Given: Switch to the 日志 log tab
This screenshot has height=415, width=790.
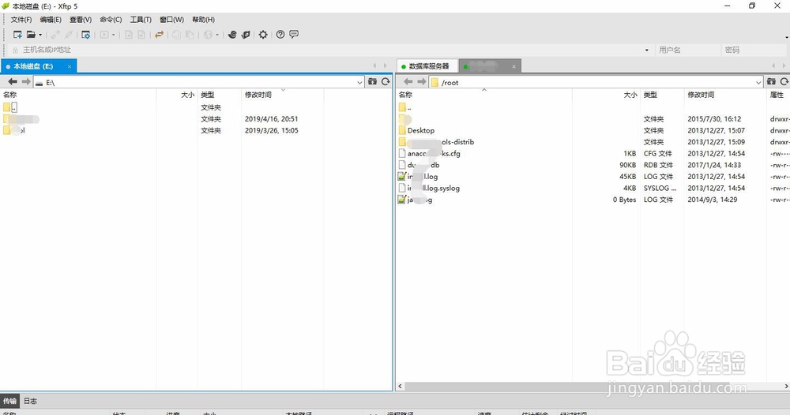Looking at the screenshot, I should coord(30,401).
